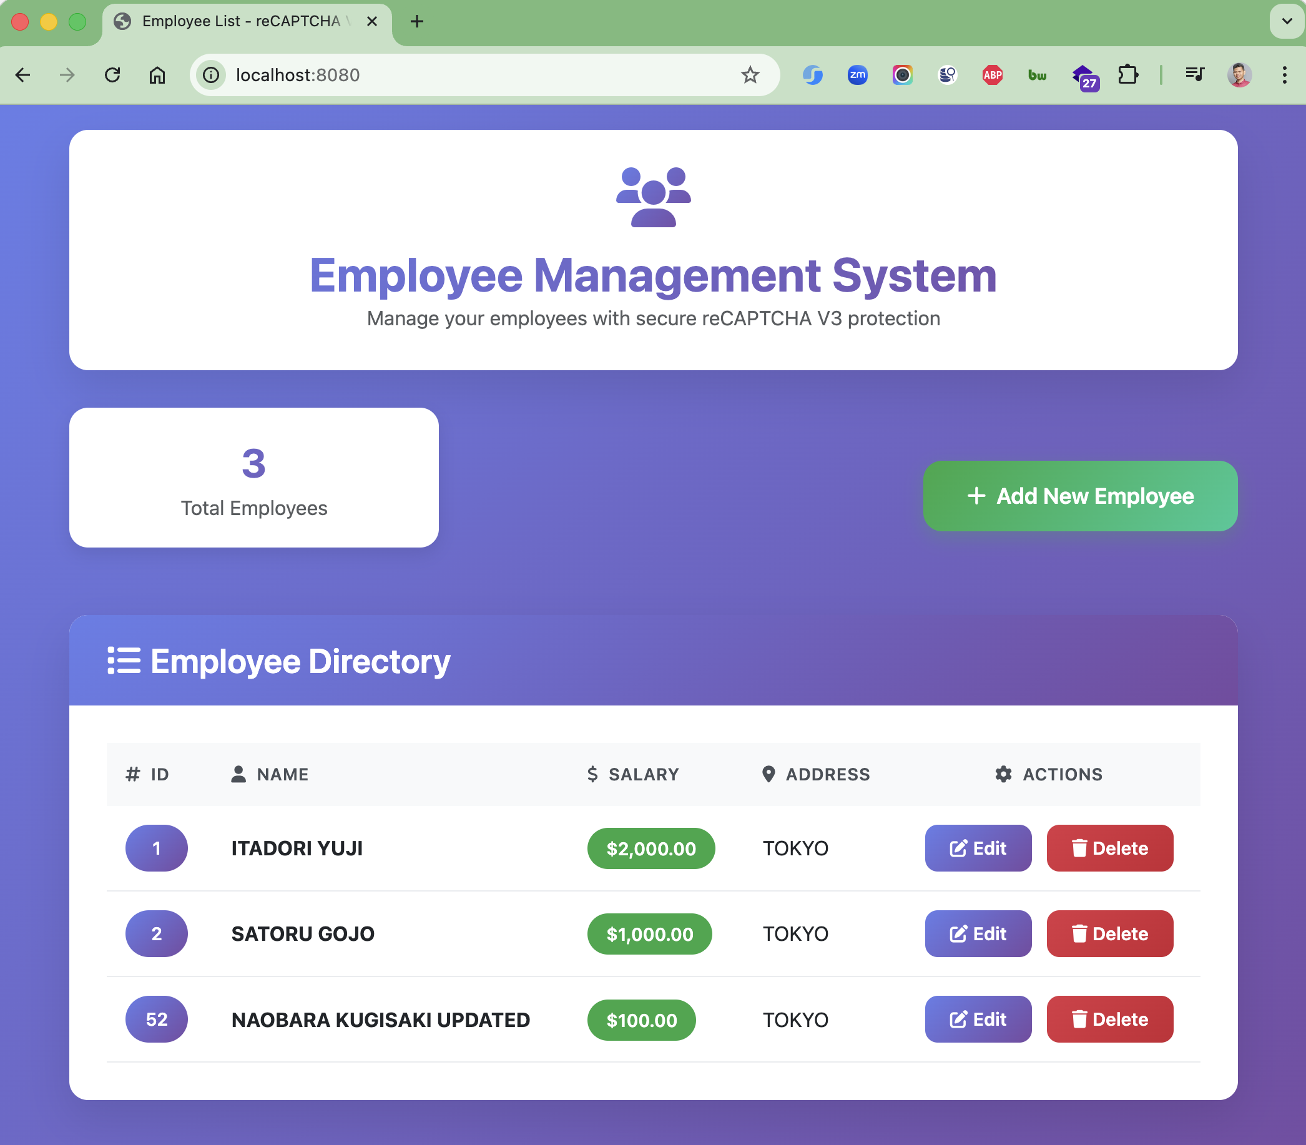Open the user profile avatar menu
The height and width of the screenshot is (1145, 1306).
(1239, 75)
